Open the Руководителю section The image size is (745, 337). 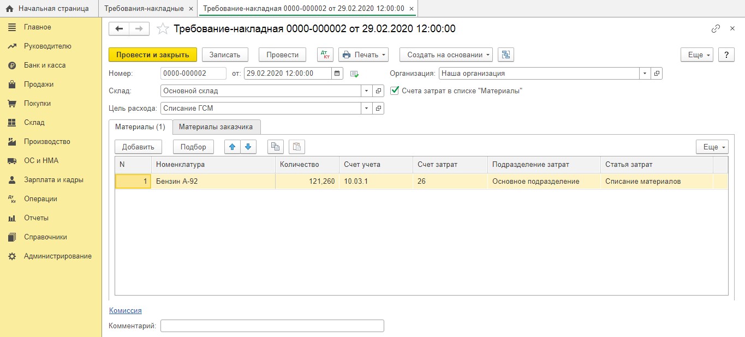tap(47, 46)
